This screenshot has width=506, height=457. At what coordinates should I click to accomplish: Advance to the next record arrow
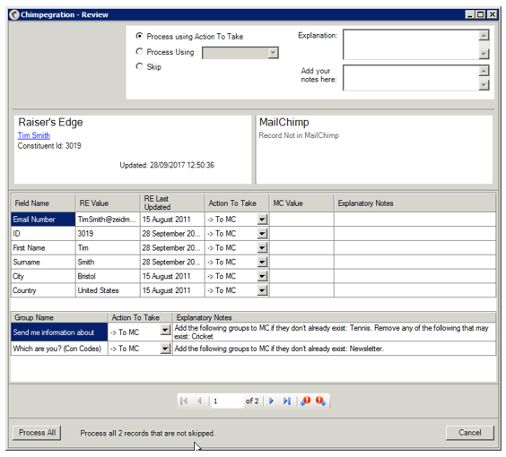click(x=272, y=401)
